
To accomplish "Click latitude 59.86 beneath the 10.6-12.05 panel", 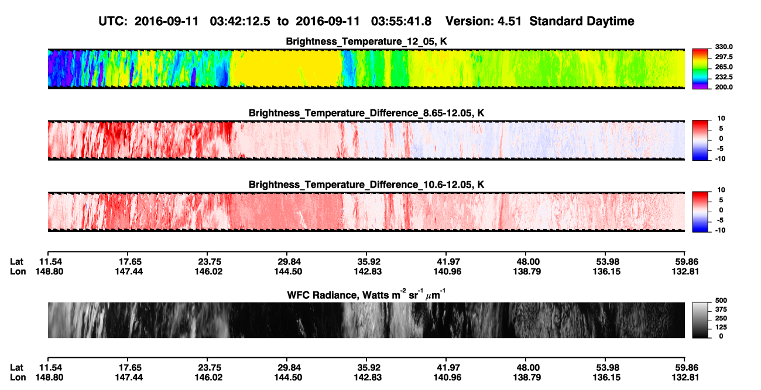I will click(x=687, y=261).
